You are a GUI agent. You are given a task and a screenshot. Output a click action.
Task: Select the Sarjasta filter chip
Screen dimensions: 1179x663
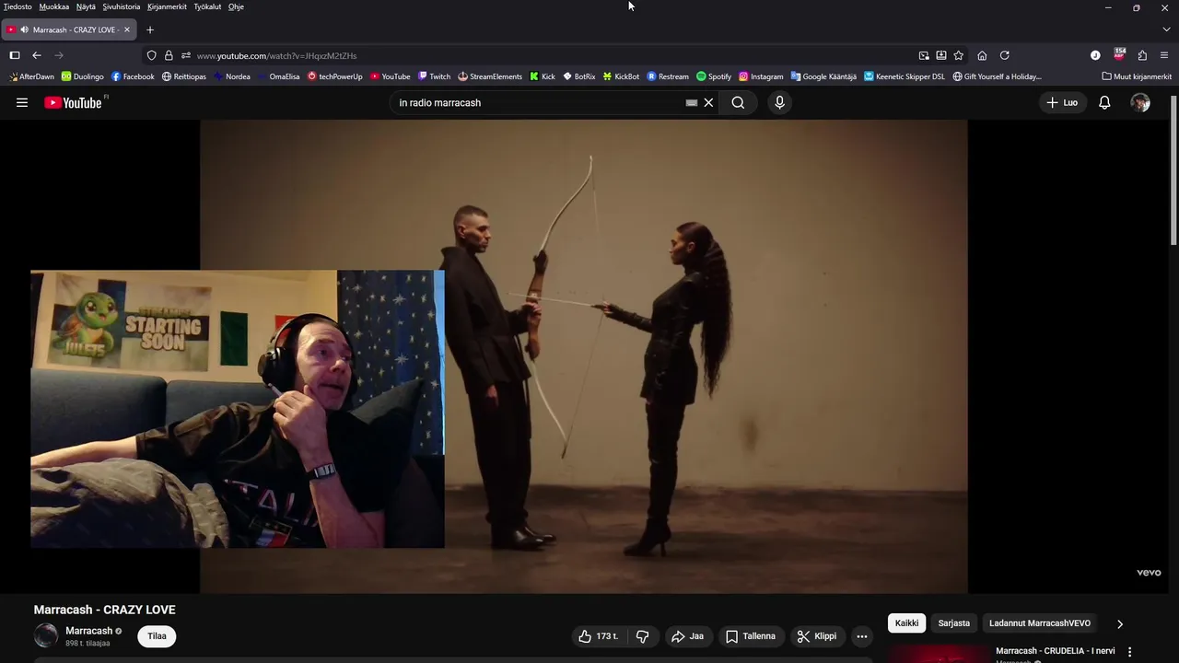[954, 623]
